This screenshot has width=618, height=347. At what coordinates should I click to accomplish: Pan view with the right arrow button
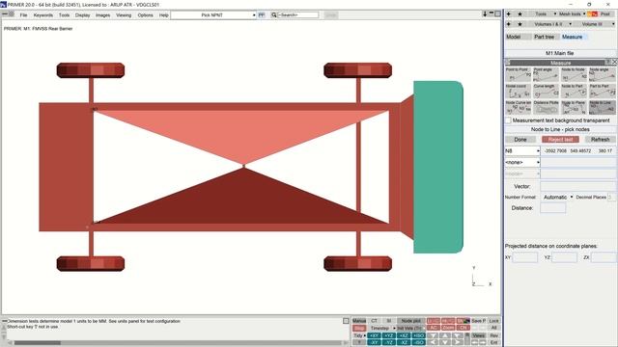(457, 342)
